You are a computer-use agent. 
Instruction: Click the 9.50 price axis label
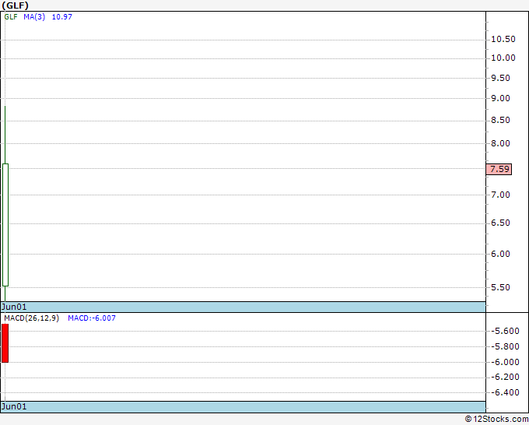(x=500, y=78)
